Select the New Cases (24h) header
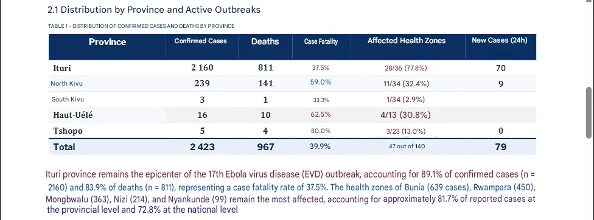The height and width of the screenshot is (220, 594). coord(499,40)
